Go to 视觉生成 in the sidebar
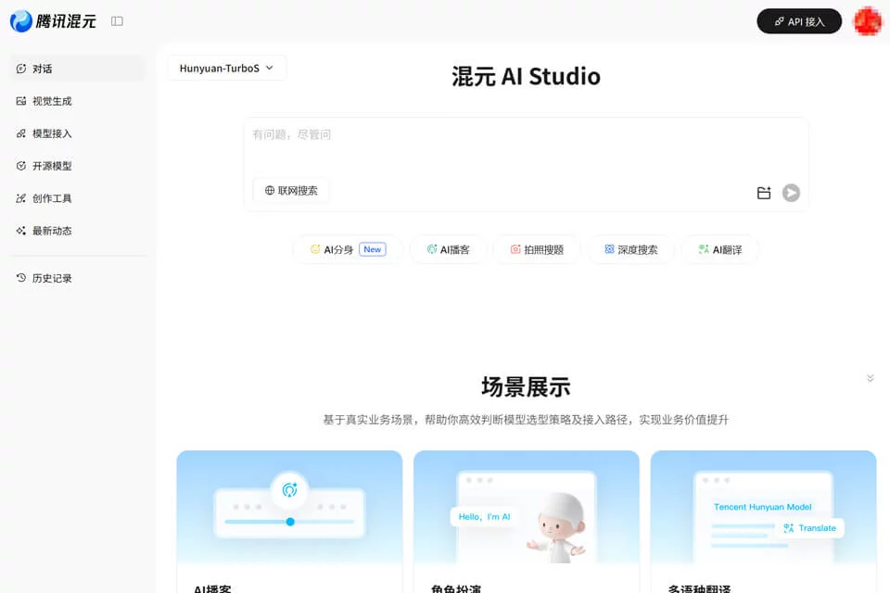 pyautogui.click(x=77, y=101)
